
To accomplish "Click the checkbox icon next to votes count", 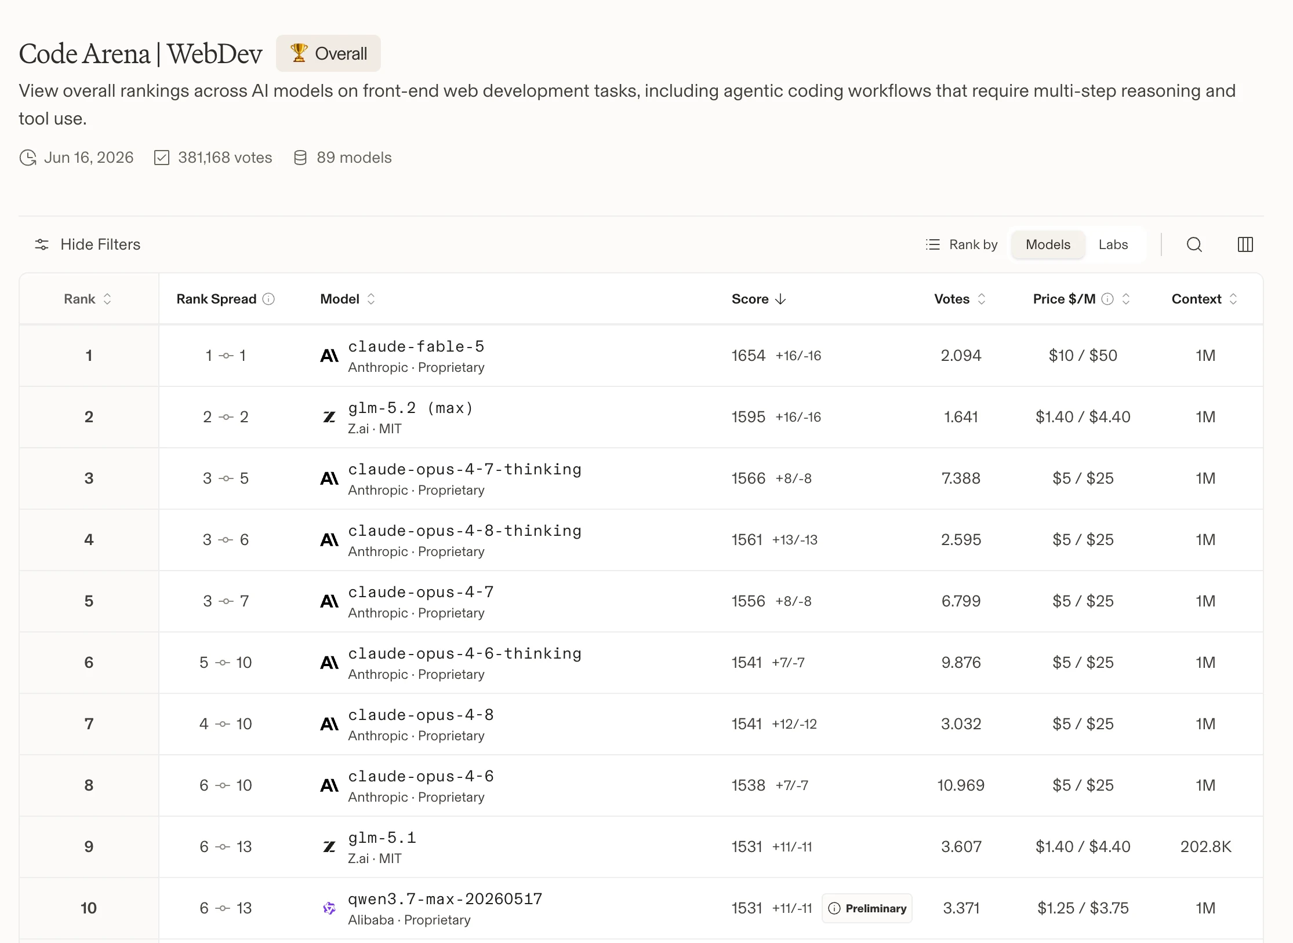I will [x=162, y=158].
